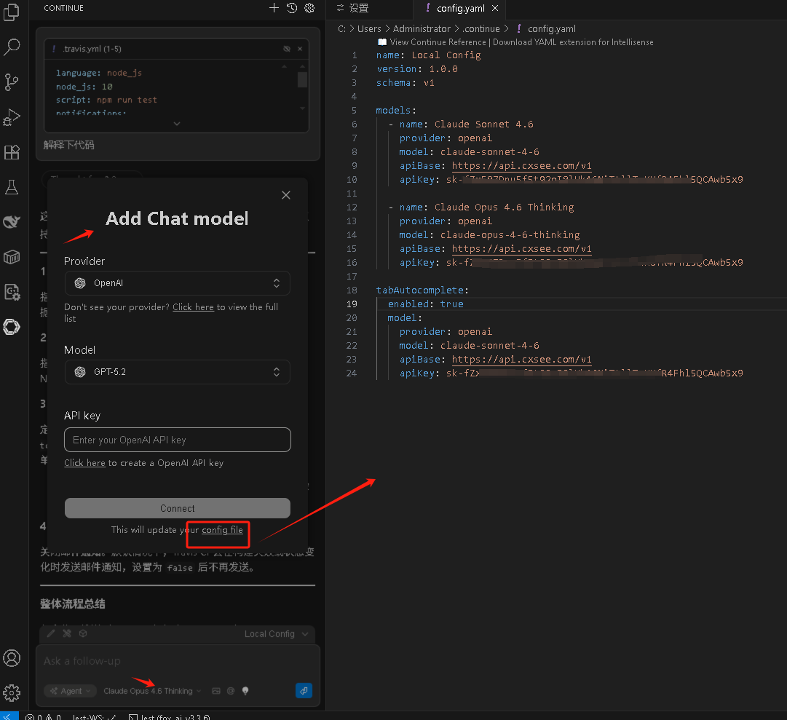This screenshot has height=720, width=787.
Task: Click 'Download YAML extension for Intellisense' link
Action: [x=573, y=42]
